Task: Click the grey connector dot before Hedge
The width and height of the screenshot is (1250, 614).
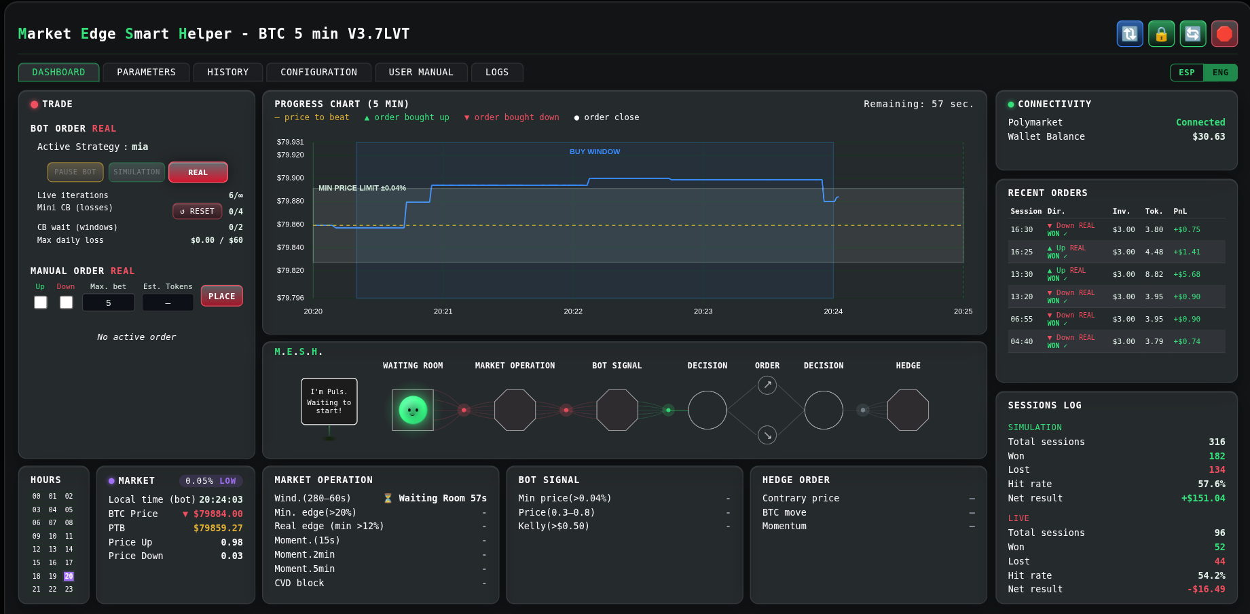Action: click(863, 410)
